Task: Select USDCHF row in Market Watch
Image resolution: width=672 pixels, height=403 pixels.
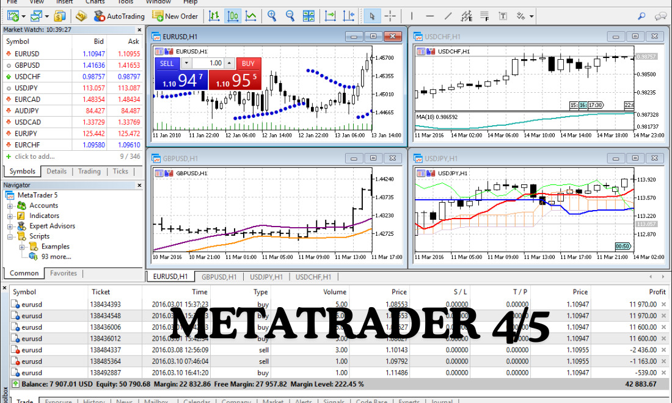Action: coord(73,77)
